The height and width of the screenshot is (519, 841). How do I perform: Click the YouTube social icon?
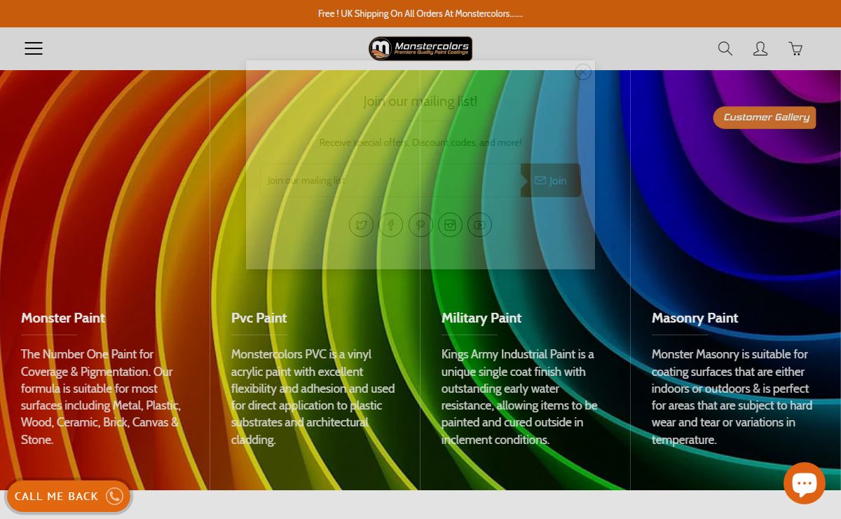point(479,225)
